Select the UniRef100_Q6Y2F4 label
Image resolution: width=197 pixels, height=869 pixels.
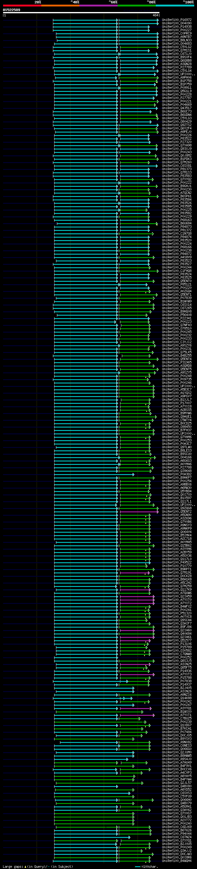[177, 128]
